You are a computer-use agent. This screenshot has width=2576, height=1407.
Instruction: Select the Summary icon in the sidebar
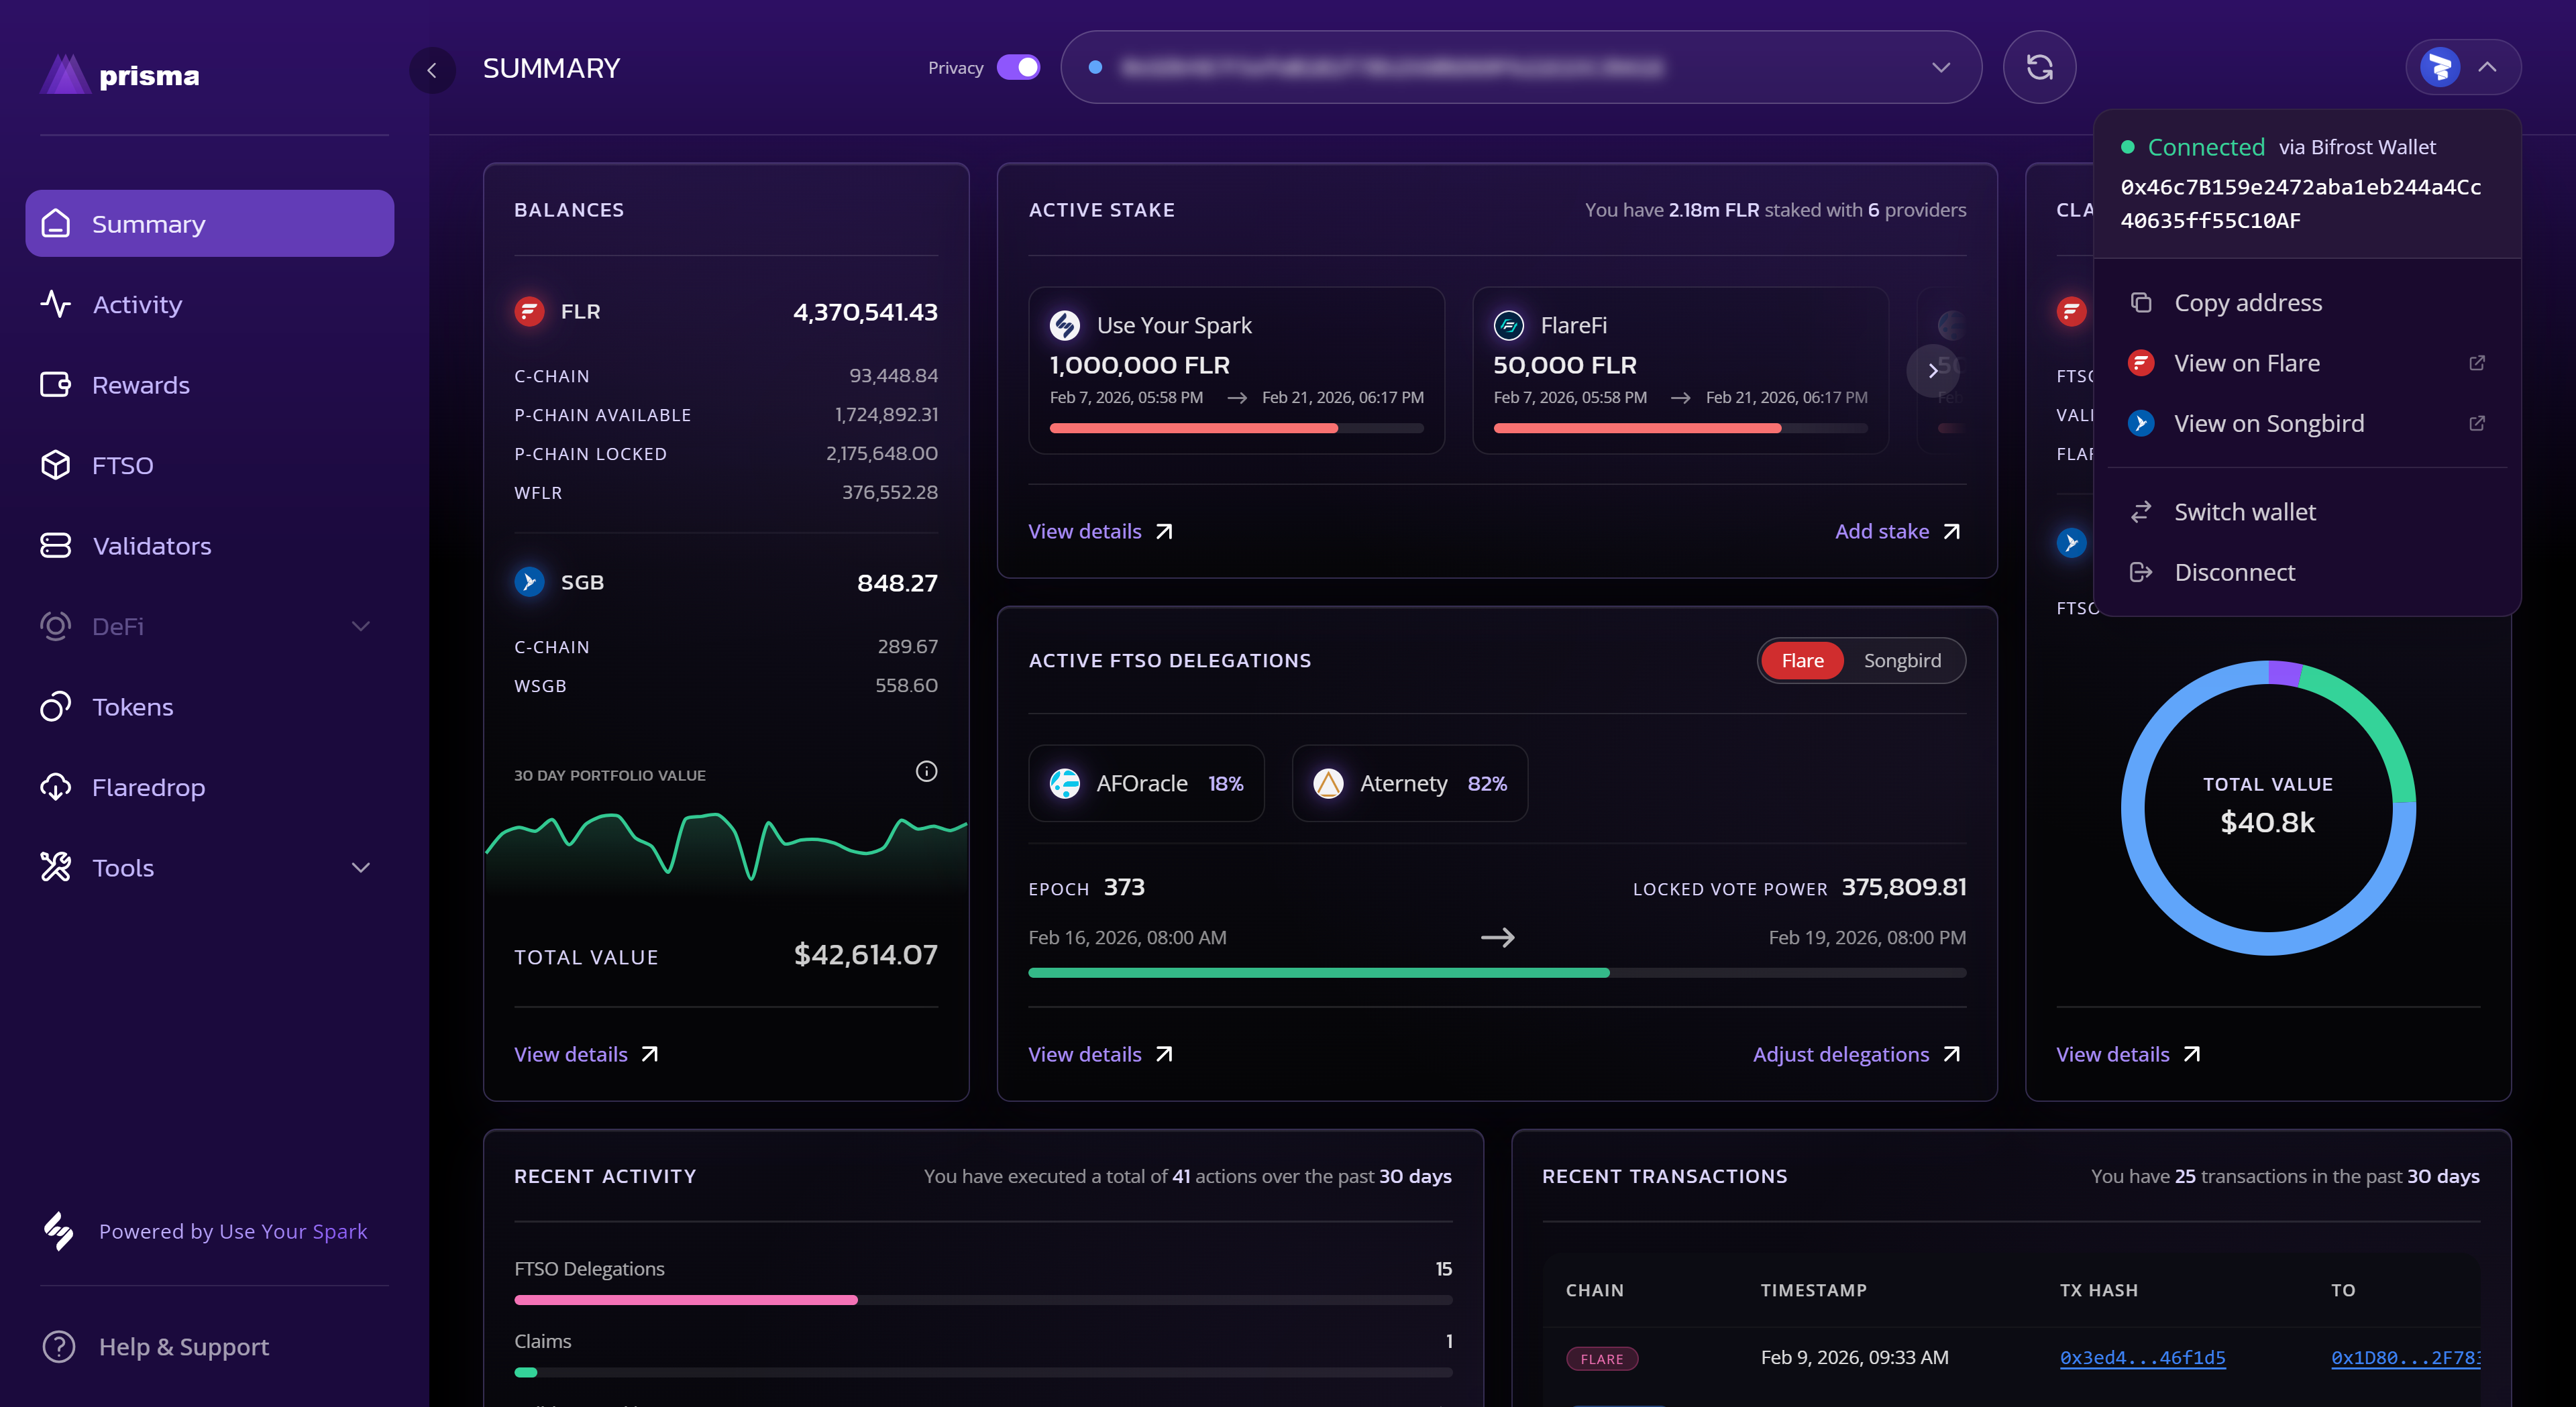(55, 223)
